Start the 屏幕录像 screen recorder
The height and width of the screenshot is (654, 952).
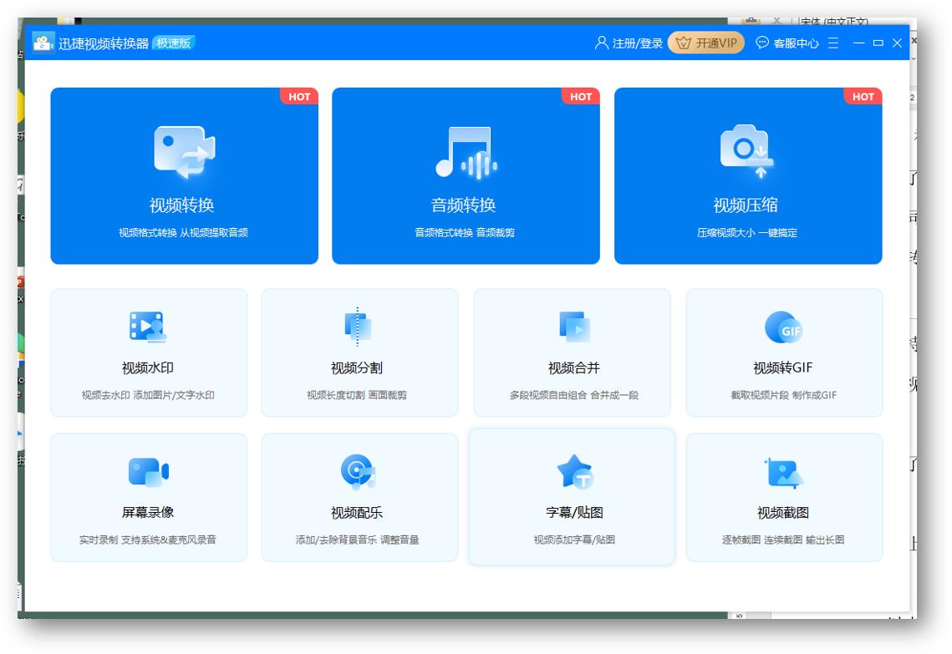(x=146, y=497)
